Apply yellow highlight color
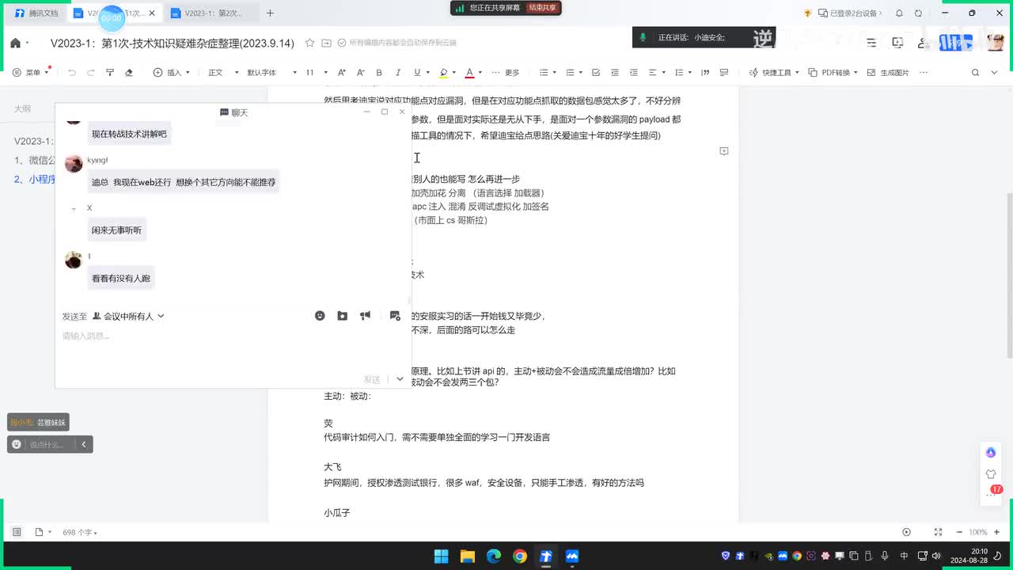 [x=443, y=72]
